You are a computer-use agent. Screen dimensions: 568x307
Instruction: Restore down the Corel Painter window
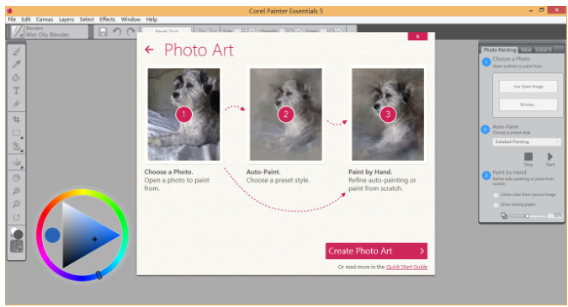542,10
